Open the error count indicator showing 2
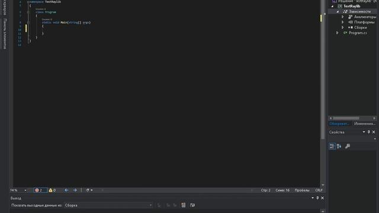This screenshot has width=379, height=213. pos(40,191)
